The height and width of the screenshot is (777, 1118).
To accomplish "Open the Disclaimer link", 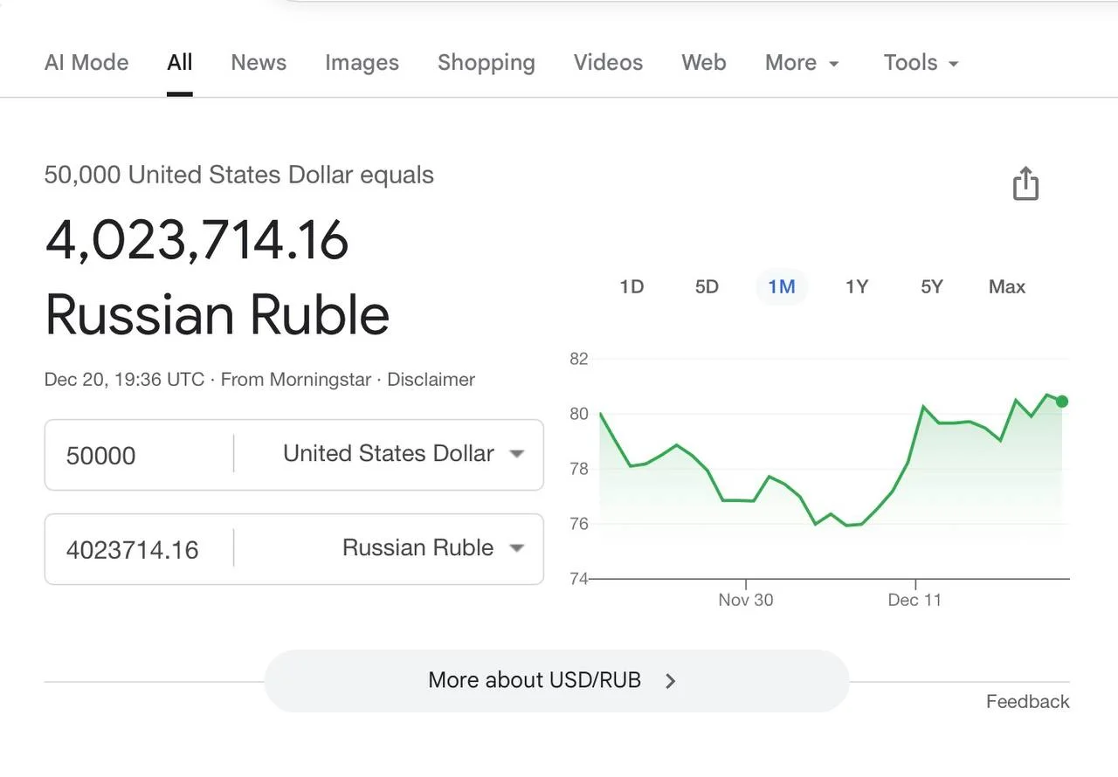I will [x=431, y=380].
